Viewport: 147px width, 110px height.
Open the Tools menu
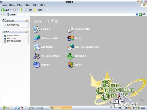click(35, 5)
